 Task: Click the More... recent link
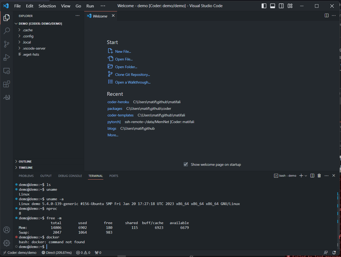[113, 135]
